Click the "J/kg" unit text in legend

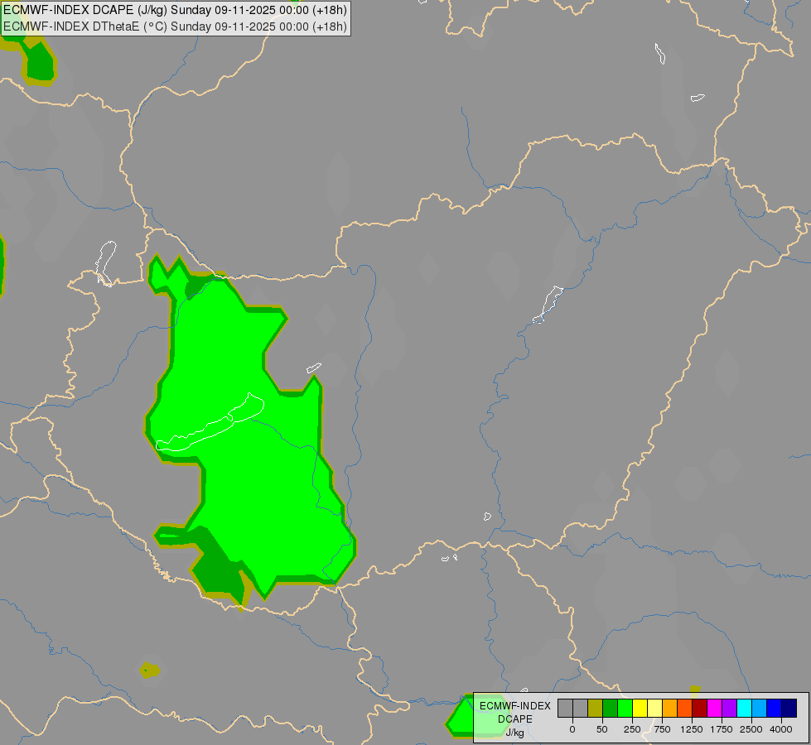[x=514, y=733]
